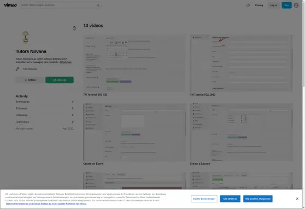Image resolution: width=305 pixels, height=209 pixels.
Task: Click the Vimeo logo
Action: (10, 5)
